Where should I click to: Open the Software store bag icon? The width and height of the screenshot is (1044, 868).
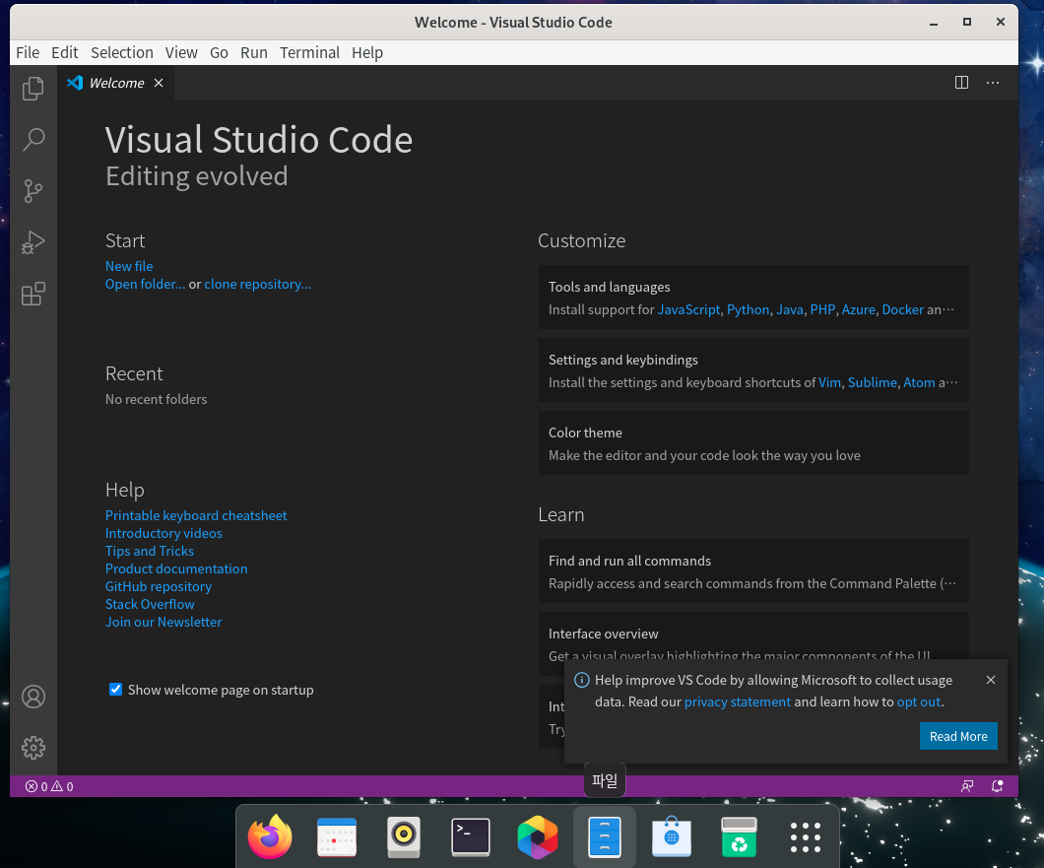coord(672,836)
